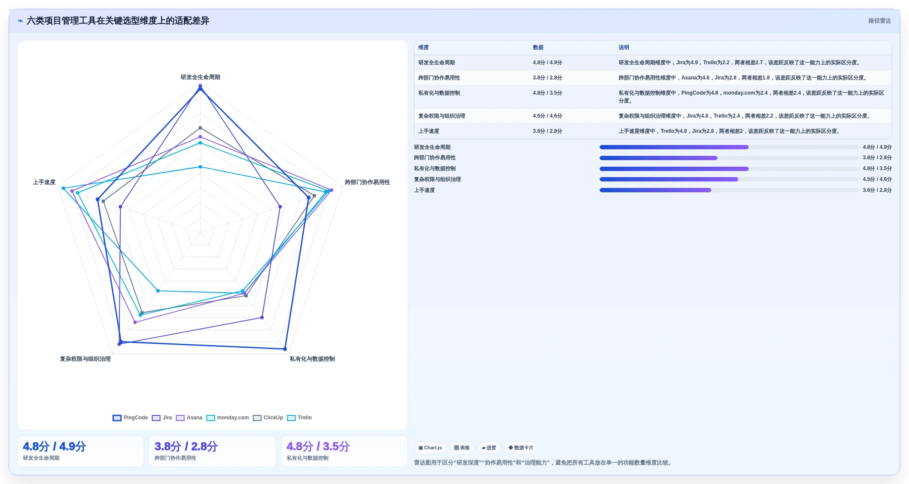Click table cell 4.5分 / 4.6分
This screenshot has height=484, width=909.
click(x=547, y=116)
